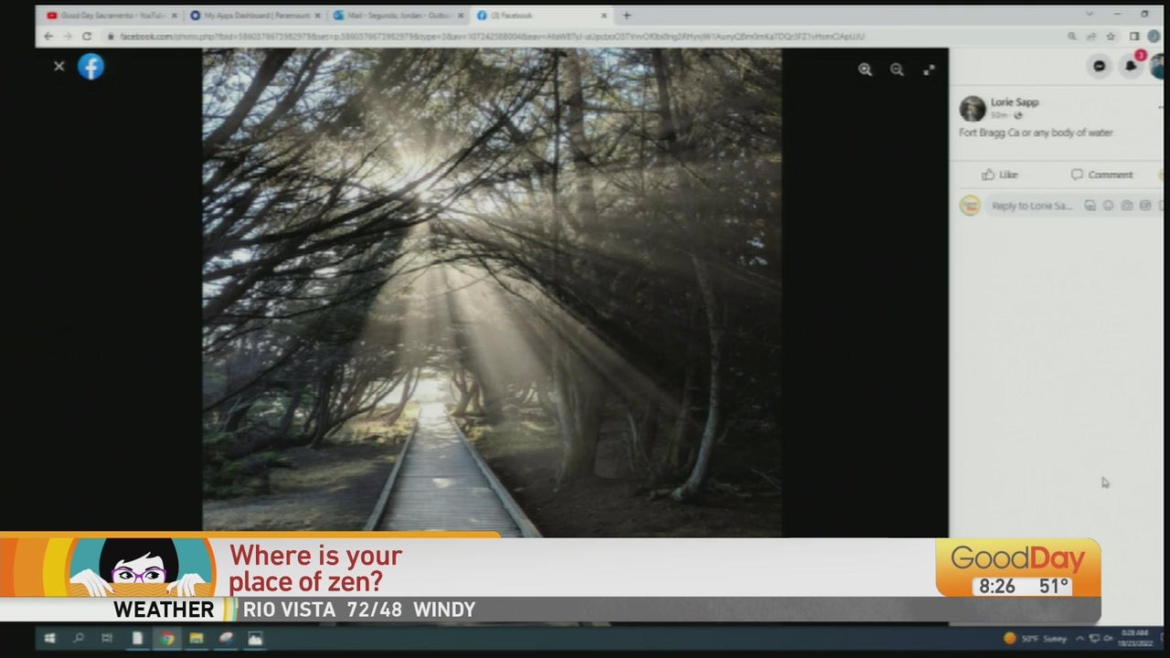
Task: Open Facebook Messenger
Action: pos(1100,66)
